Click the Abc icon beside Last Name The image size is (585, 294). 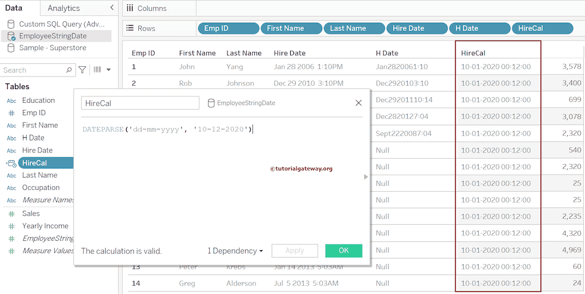(11, 175)
